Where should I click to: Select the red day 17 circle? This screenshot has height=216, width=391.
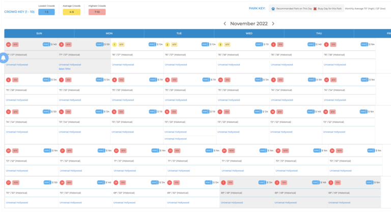pyautogui.click(x=220, y=112)
